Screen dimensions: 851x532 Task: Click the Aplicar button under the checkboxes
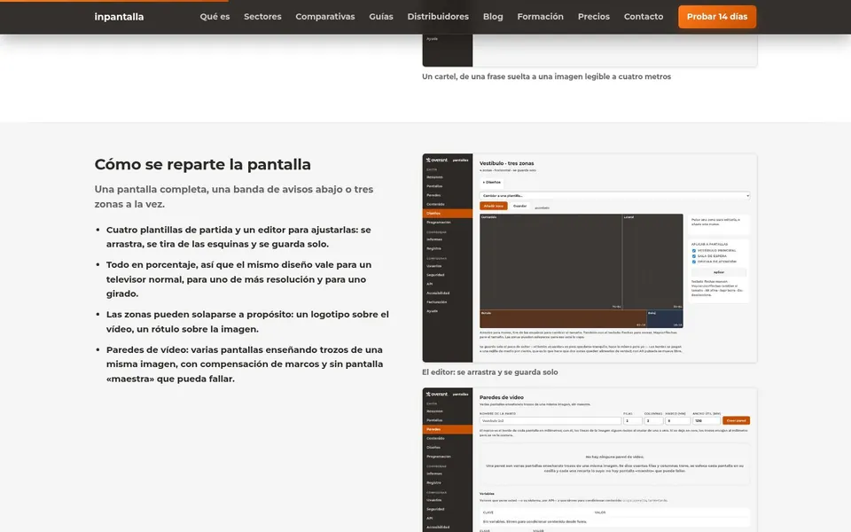point(719,272)
